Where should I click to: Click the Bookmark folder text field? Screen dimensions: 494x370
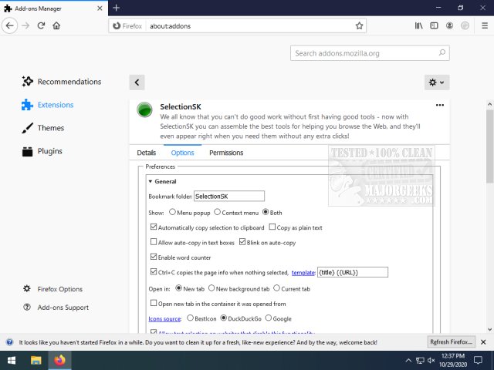(x=229, y=196)
